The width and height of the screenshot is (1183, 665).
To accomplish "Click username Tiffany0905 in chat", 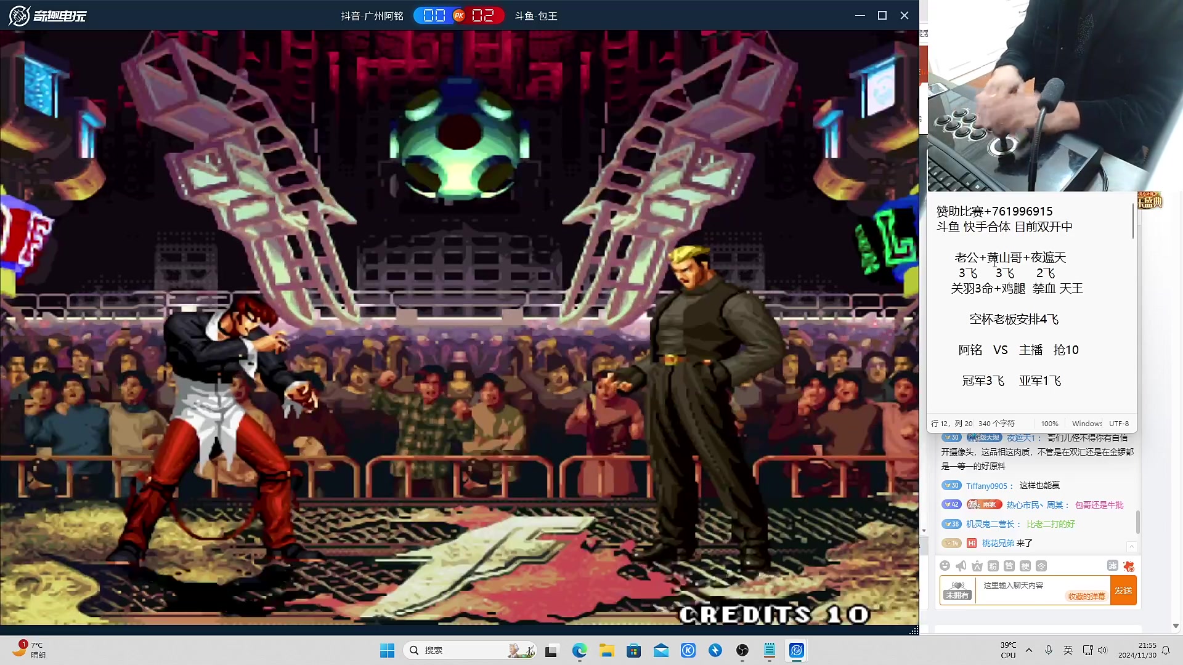I will coord(986,486).
